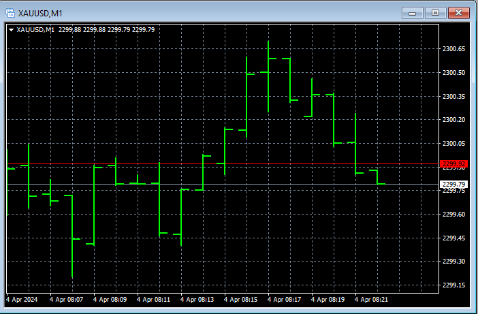
Task: Click the 4 Apr 2024 date label
Action: (23, 299)
